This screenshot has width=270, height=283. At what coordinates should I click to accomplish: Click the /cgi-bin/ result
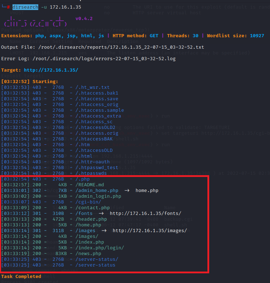click(x=88, y=202)
